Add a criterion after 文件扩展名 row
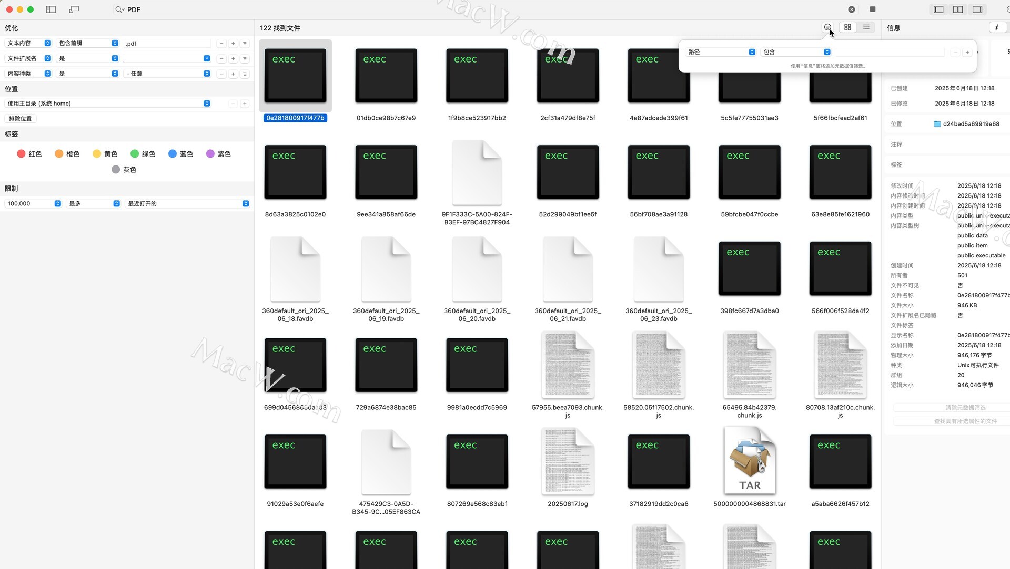The width and height of the screenshot is (1010, 569). pos(233,59)
